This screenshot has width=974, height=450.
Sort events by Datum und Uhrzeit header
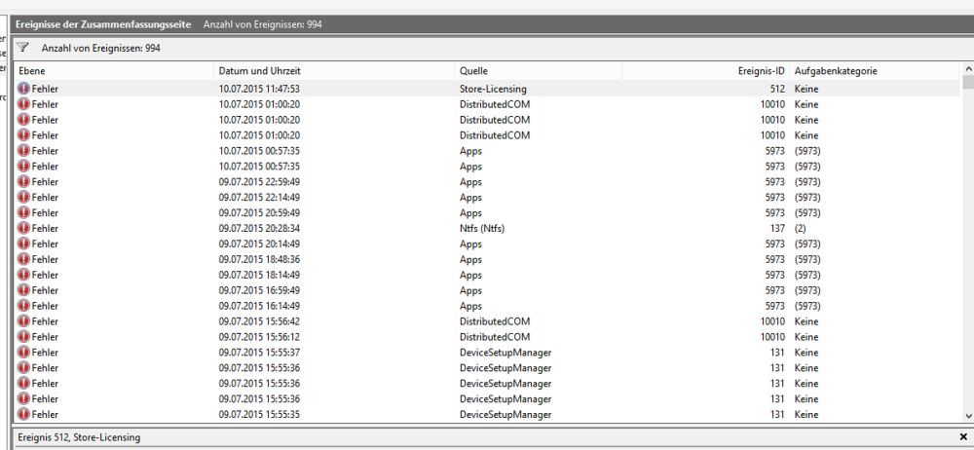(x=333, y=71)
